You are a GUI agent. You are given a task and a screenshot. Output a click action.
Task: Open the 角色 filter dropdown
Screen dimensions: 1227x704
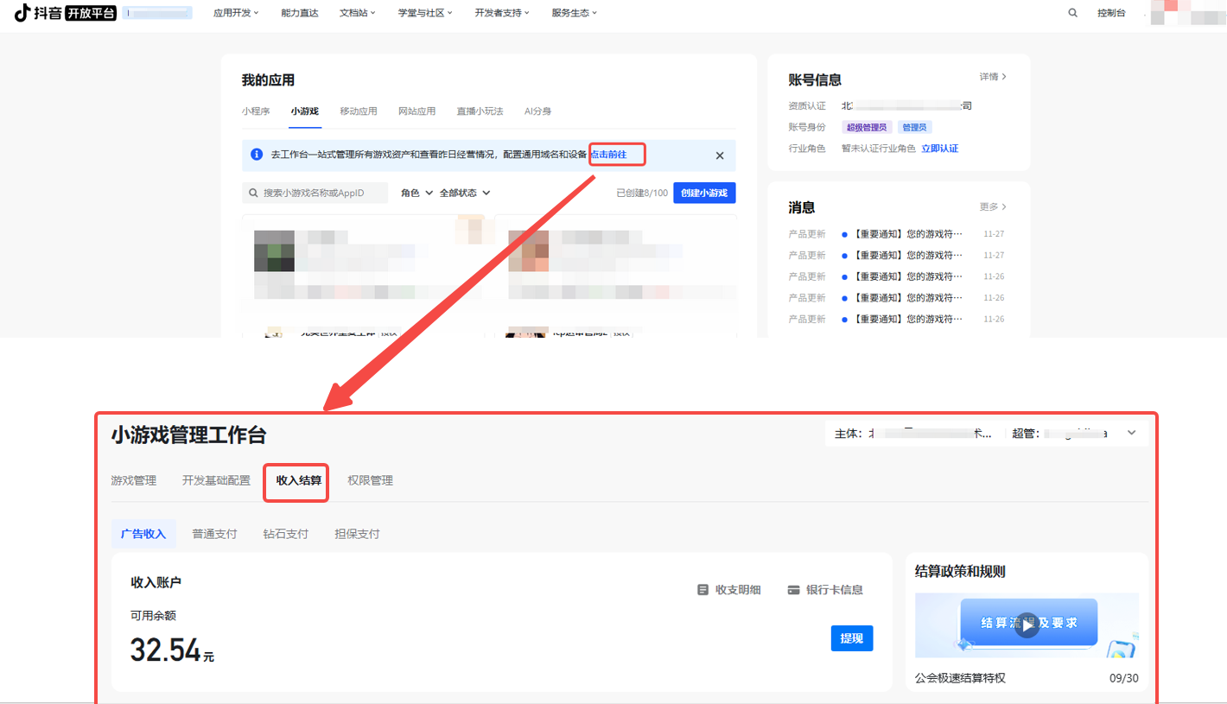[416, 193]
